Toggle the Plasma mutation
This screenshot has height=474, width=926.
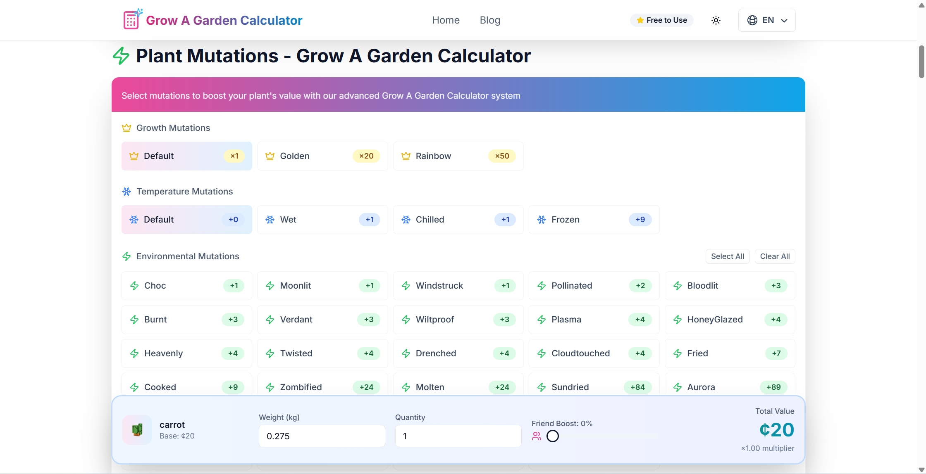pyautogui.click(x=594, y=320)
